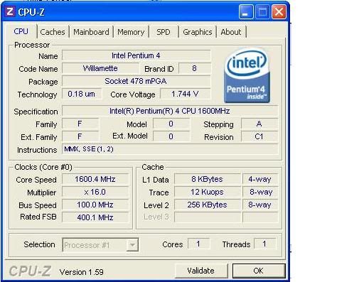Open the Memory tab
364x282 pixels.
(131, 32)
